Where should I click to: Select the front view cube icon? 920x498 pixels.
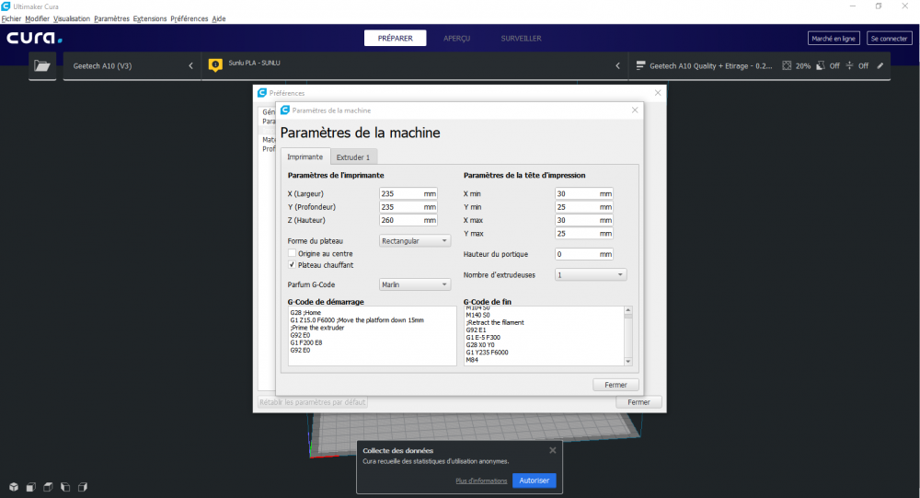[x=30, y=487]
